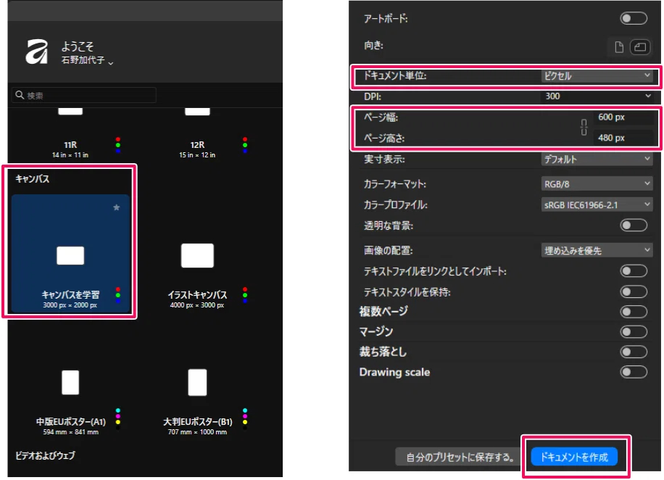
Task: Click the ようこそ welcome heading
Action: pos(78,46)
